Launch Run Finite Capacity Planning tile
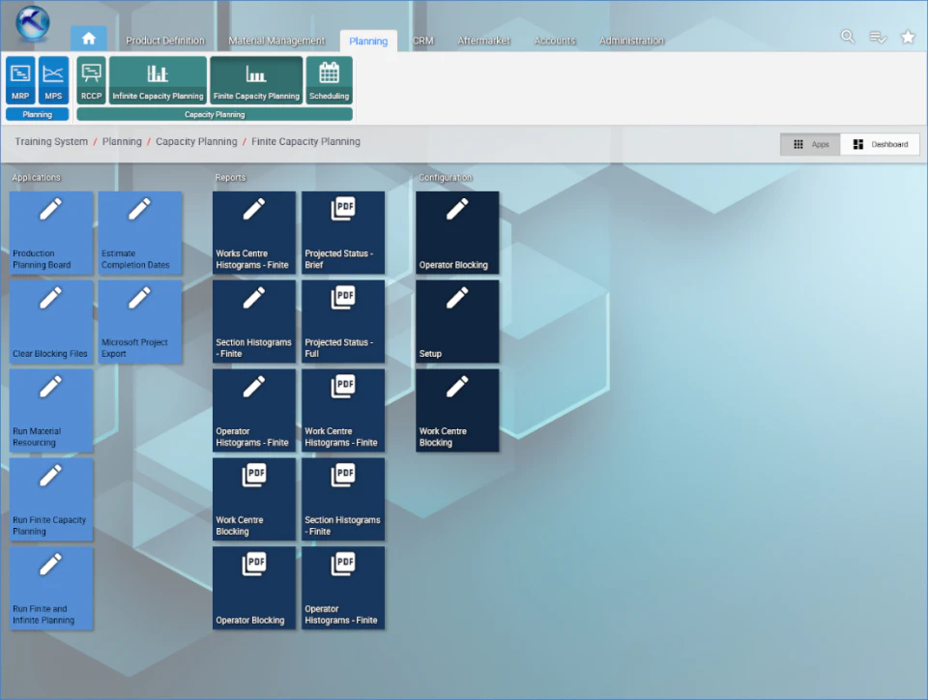The image size is (928, 700). pyautogui.click(x=51, y=499)
